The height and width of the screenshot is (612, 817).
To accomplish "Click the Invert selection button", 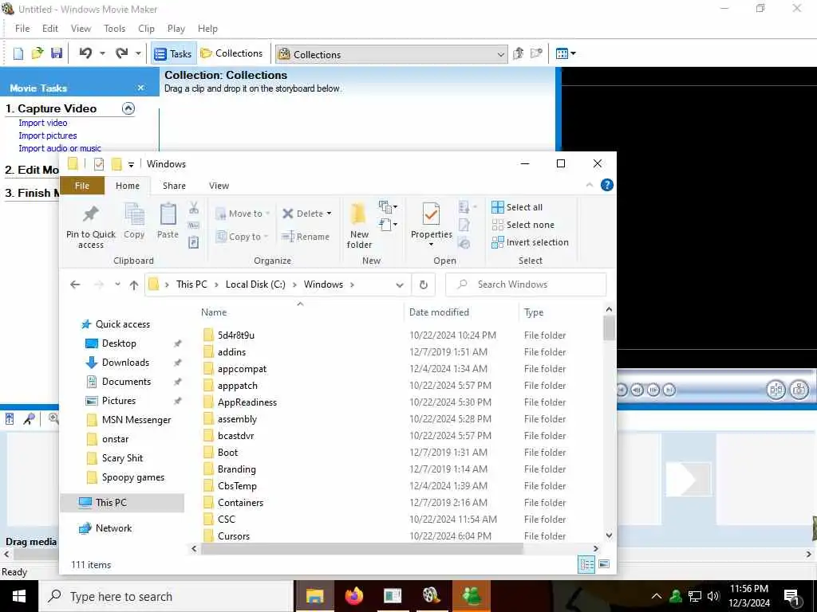I will [530, 242].
